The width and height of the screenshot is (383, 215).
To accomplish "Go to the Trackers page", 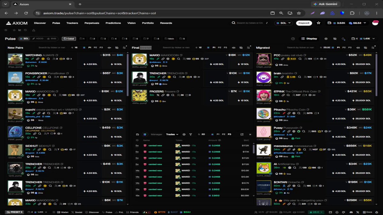I will pyautogui.click(x=72, y=23).
